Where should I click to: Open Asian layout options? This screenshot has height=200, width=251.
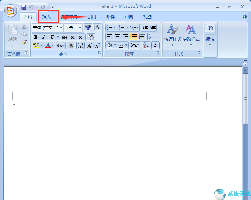coord(135,45)
